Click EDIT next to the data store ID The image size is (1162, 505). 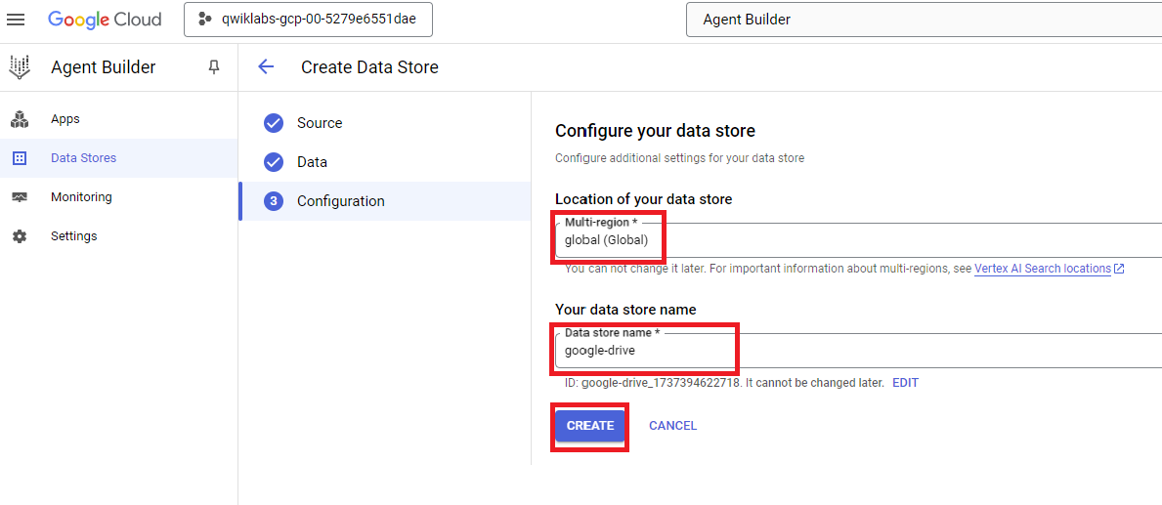click(x=905, y=383)
